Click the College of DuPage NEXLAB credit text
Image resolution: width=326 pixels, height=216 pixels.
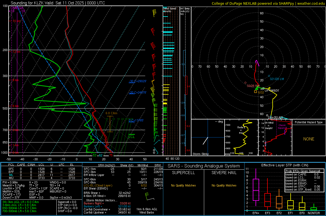click(268, 3)
